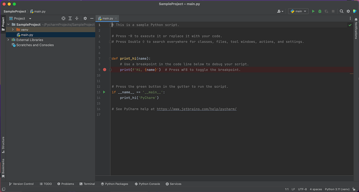
Task: Start debugging with the Debug icon
Action: (x=320, y=11)
